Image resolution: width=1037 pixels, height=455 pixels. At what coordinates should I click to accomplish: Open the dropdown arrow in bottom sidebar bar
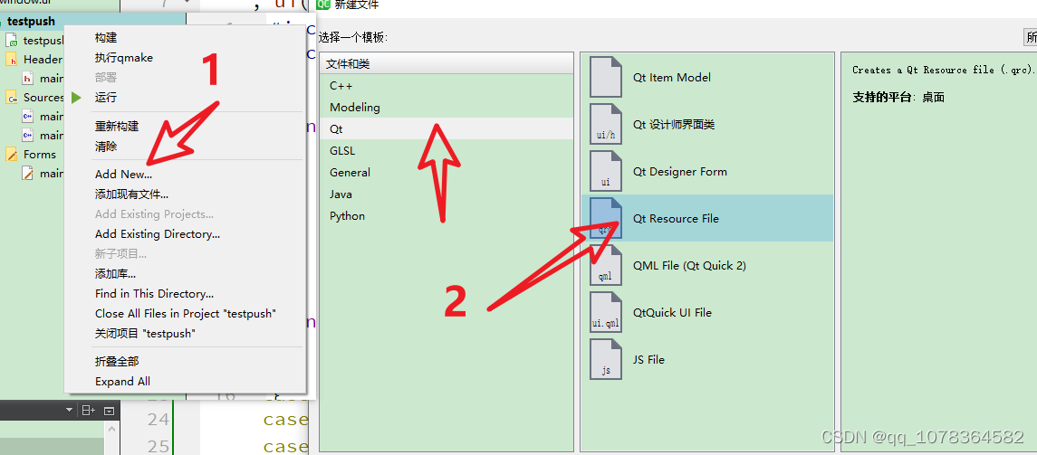(70, 411)
